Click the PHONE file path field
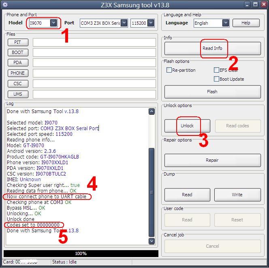269x268 pixels. (x=94, y=73)
